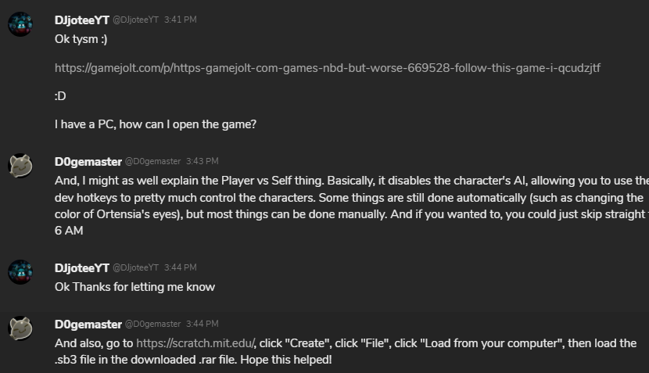
Task: Click D0gemaster's avatar beside the 3:43 PM message
Action: [20, 166]
